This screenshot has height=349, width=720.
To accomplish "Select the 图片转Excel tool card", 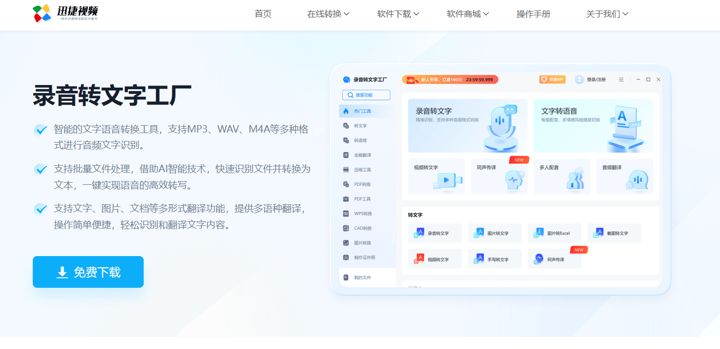I will (x=554, y=232).
